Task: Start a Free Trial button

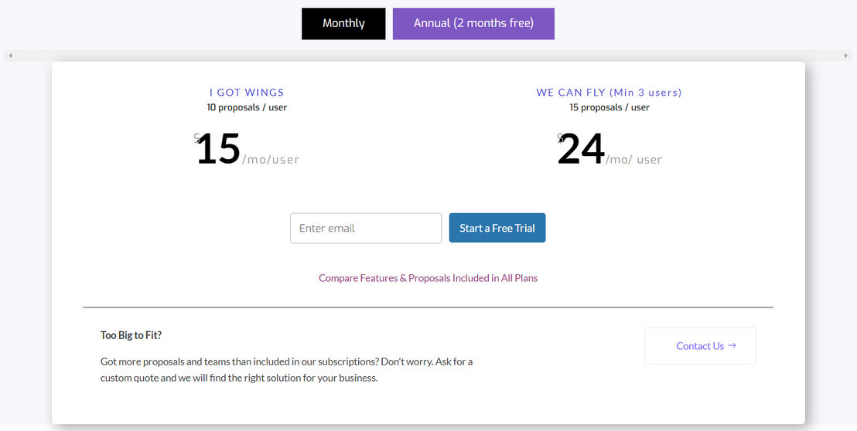Action: [x=497, y=228]
